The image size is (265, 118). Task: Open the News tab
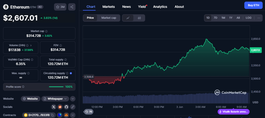tap(126, 7)
